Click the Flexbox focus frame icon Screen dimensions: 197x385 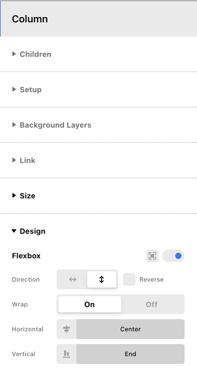(152, 256)
